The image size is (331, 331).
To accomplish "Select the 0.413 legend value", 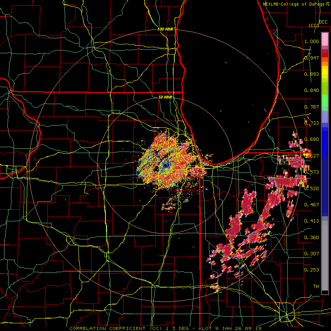I will point(312,221).
